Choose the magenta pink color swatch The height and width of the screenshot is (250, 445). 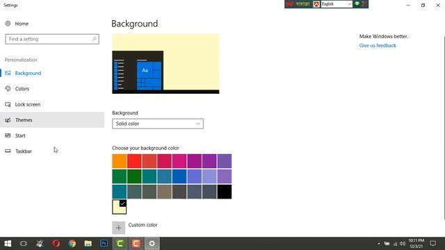pos(179,161)
